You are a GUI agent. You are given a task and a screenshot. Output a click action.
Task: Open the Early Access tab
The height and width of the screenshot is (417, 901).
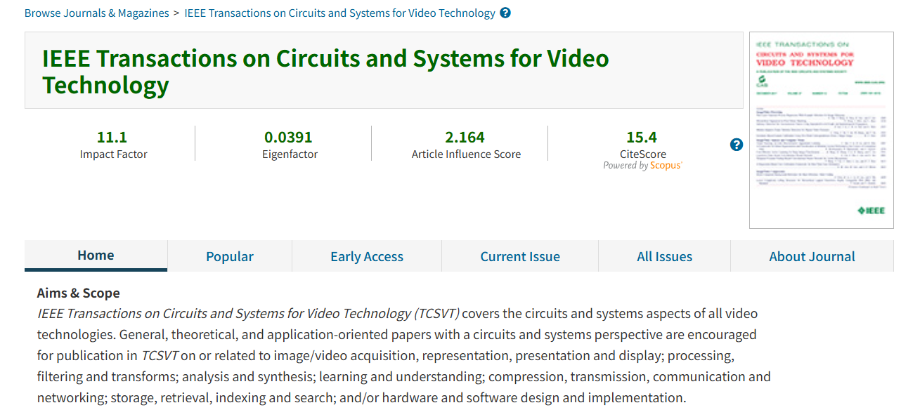pos(367,257)
